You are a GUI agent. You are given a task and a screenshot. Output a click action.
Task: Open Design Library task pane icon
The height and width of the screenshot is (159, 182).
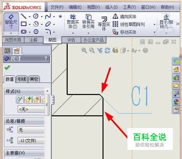(176, 77)
